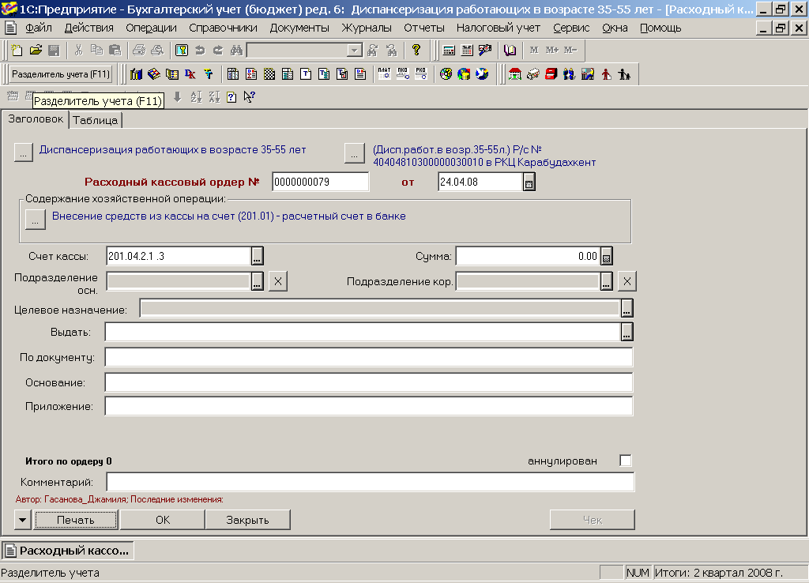
Task: Click the yellow question mark help icon
Action: coord(416,51)
